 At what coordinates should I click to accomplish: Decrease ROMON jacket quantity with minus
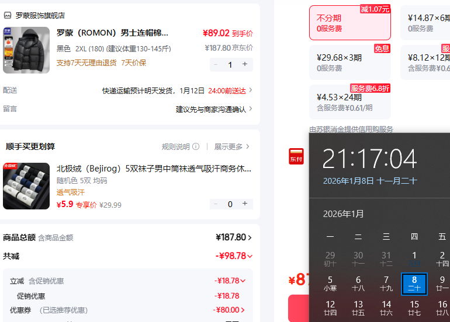pos(216,64)
